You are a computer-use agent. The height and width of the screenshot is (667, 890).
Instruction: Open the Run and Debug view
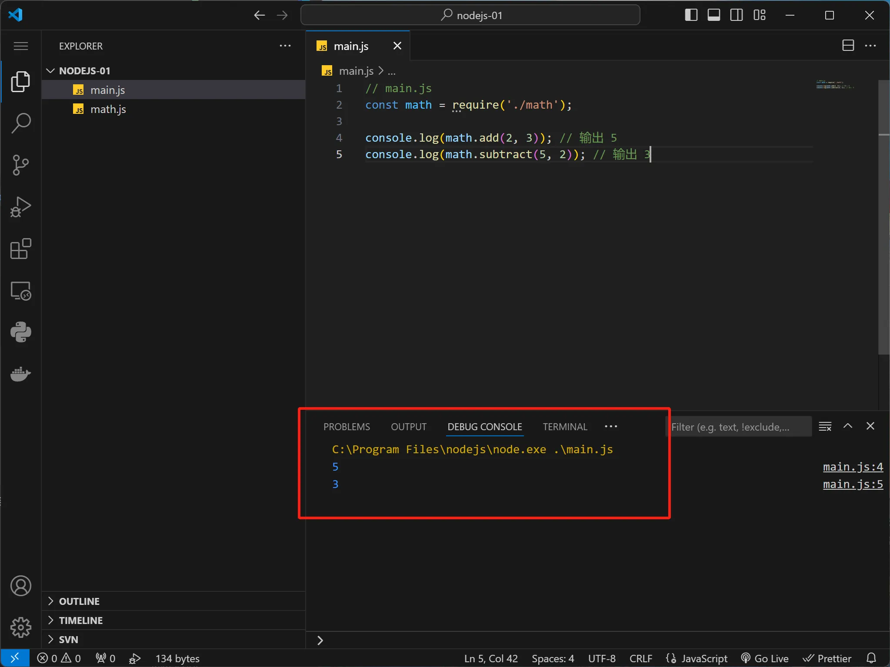click(x=20, y=207)
